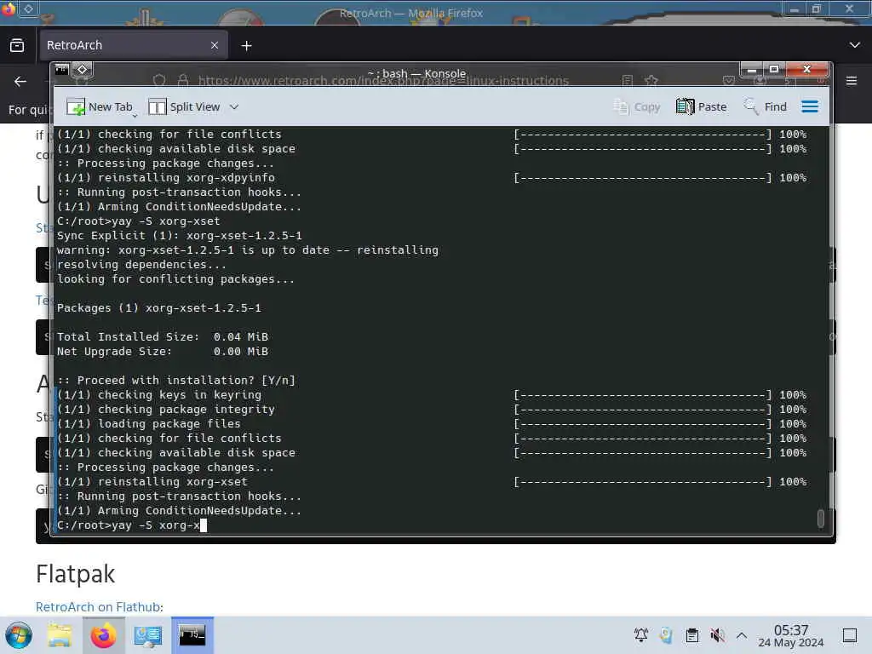Click 'resolving dependencies...' line

(141, 265)
